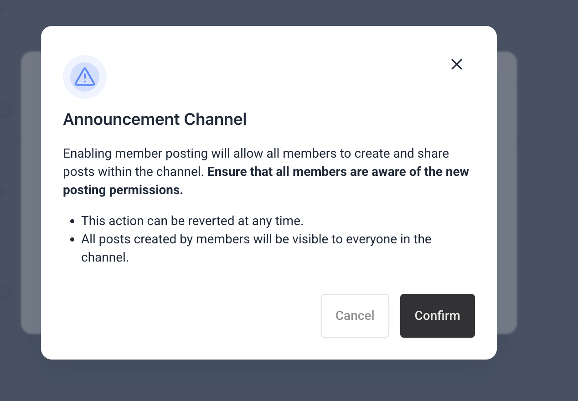Click the Cancel button
This screenshot has height=401, width=578.
click(355, 316)
